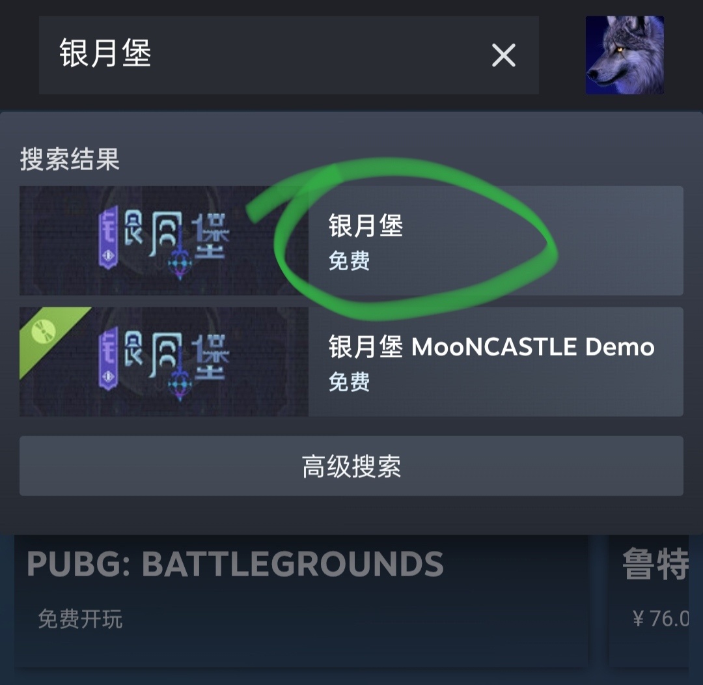Select the 银月堡 MooNCASTLE Demo title
Viewport: 703px width, 685px height.
point(491,347)
